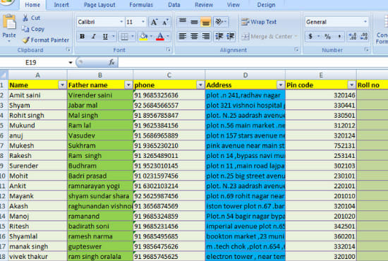Screen dimensions: 388x261
Task: Open the Calibri font name dropdown
Action: tap(121, 22)
